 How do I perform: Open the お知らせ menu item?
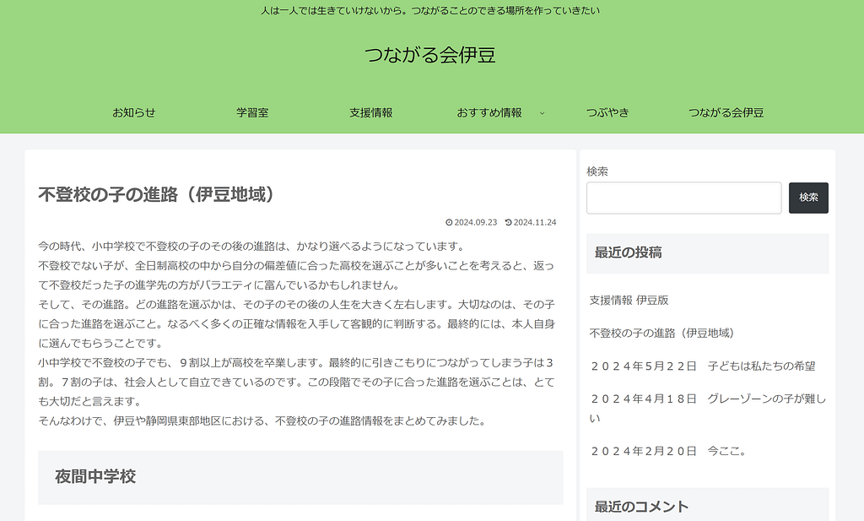pyautogui.click(x=134, y=112)
